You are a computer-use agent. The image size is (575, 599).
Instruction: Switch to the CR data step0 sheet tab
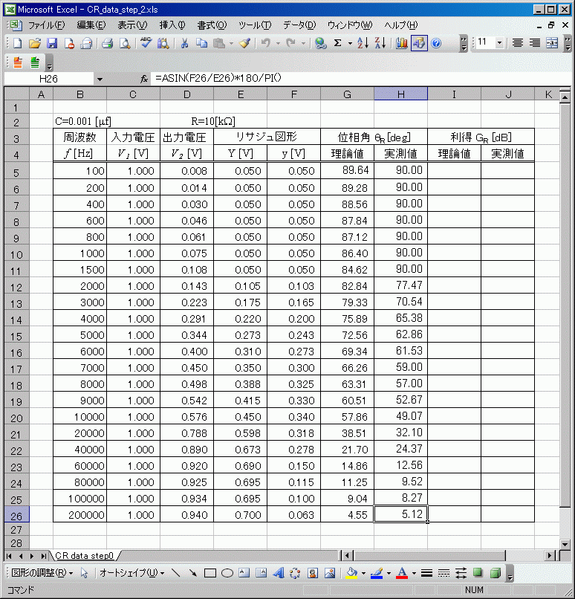84,555
